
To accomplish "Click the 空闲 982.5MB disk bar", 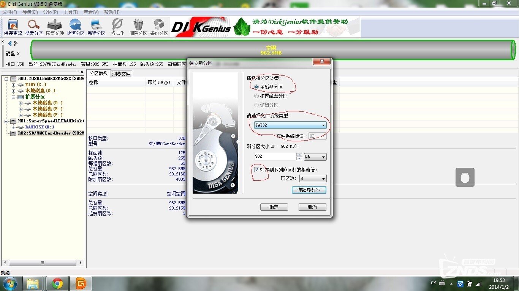I will point(273,50).
